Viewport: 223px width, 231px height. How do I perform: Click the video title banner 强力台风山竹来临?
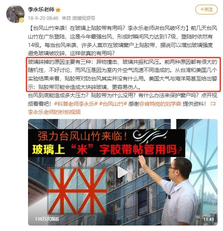pyautogui.click(x=82, y=136)
